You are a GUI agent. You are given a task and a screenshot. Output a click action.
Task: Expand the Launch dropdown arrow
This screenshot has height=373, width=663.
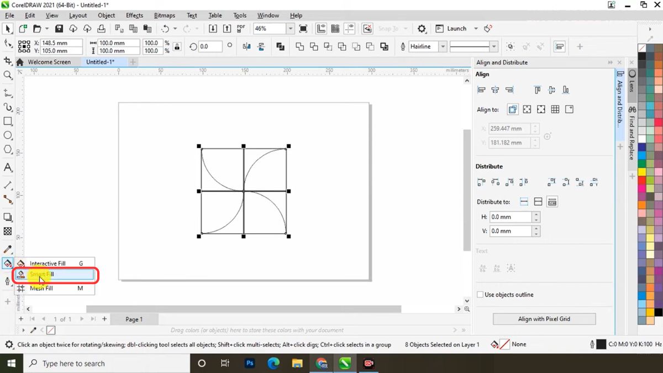[477, 28]
